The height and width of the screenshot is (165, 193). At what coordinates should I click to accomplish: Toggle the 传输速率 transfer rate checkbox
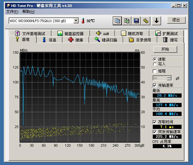154,85
